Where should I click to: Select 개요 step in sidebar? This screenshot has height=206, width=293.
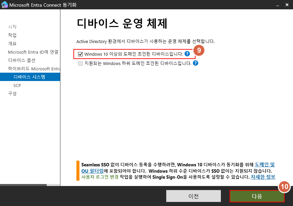[x=12, y=43]
